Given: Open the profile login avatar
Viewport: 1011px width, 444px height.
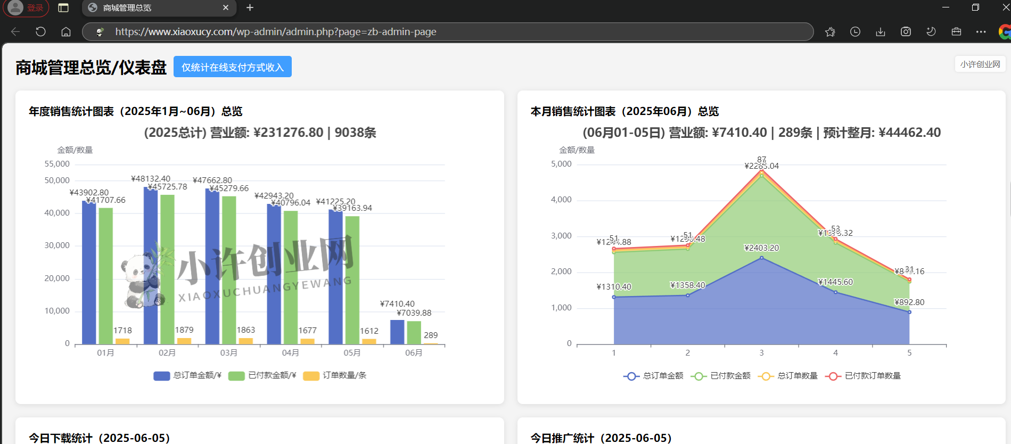Looking at the screenshot, I should (x=16, y=7).
